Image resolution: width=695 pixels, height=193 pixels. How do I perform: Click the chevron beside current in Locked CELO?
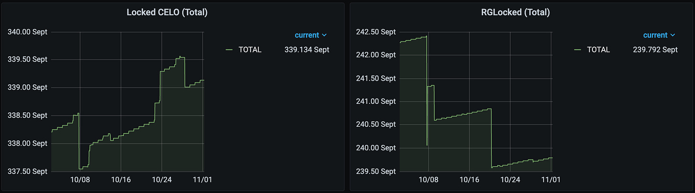click(325, 35)
